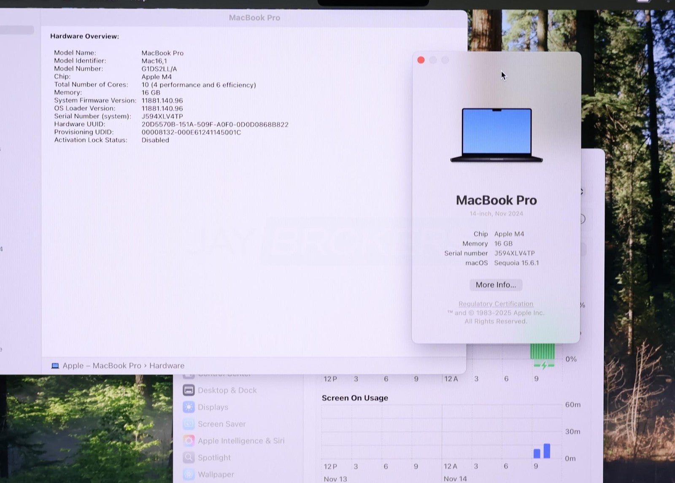Image resolution: width=675 pixels, height=483 pixels.
Task: Click the green battery level bar
Action: 542,351
